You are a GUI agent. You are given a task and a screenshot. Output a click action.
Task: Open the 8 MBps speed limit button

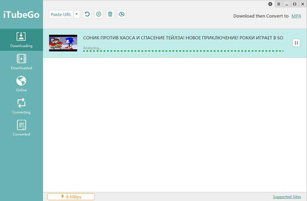[x=71, y=197]
